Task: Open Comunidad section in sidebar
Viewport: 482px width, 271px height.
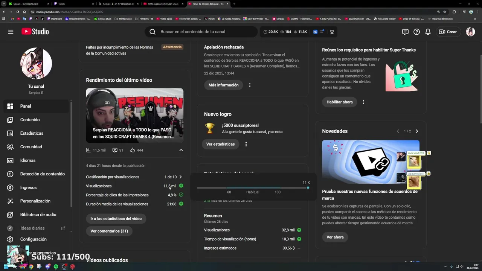Action: (35, 147)
